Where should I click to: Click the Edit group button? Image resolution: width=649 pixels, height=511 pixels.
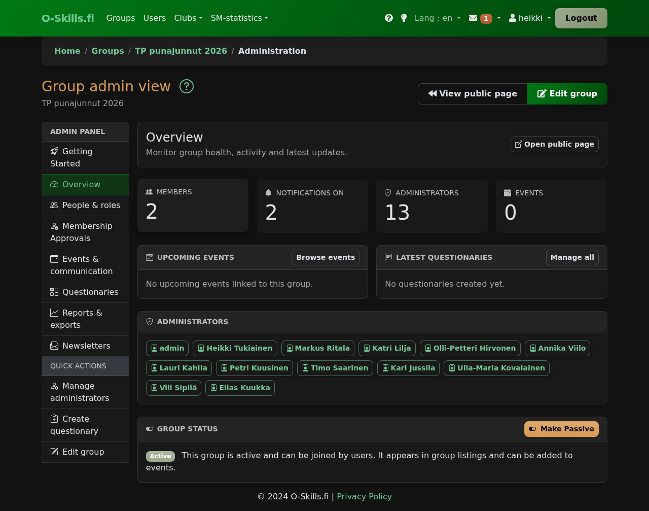coord(567,94)
